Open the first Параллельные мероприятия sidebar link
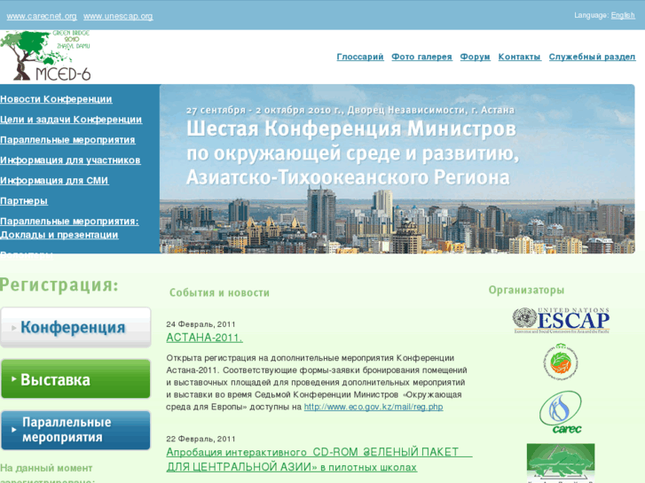The width and height of the screenshot is (645, 483). pyautogui.click(x=67, y=140)
